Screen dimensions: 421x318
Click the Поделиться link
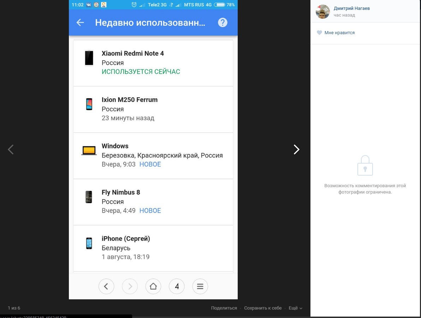224,308
